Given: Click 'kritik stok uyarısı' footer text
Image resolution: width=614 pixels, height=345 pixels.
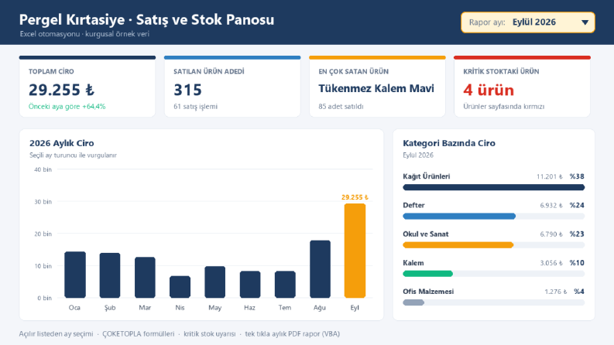Looking at the screenshot, I should click(210, 333).
